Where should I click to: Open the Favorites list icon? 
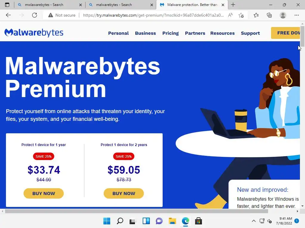tap(256, 15)
